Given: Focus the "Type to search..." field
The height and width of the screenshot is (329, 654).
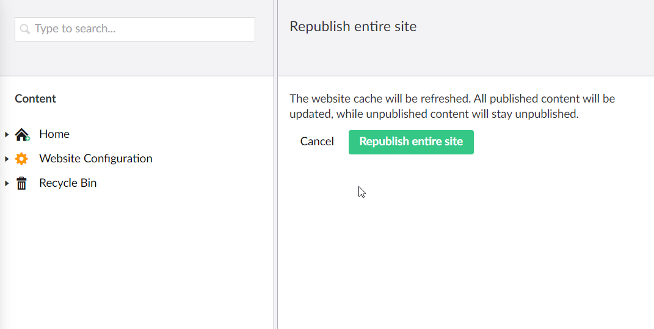Looking at the screenshot, I should 135,29.
